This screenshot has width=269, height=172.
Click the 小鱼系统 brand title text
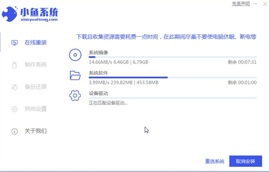pyautogui.click(x=39, y=12)
